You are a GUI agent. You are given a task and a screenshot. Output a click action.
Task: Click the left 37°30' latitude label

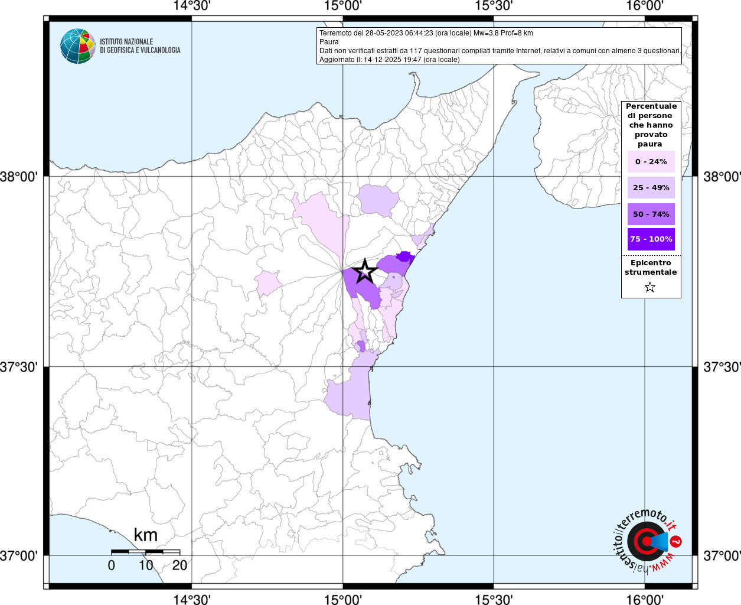(x=19, y=367)
